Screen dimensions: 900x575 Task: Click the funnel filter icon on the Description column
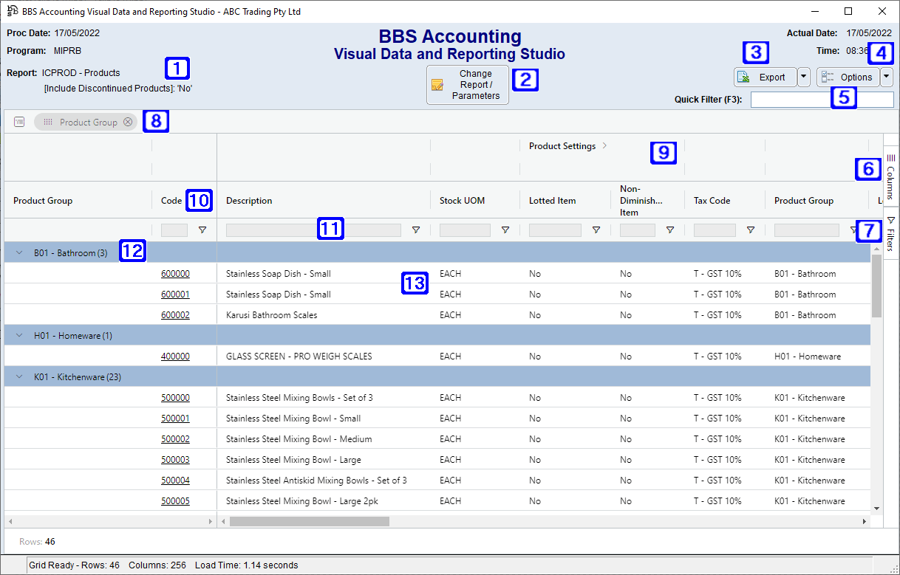[x=416, y=230]
